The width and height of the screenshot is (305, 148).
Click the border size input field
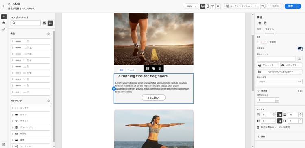pos(266,100)
